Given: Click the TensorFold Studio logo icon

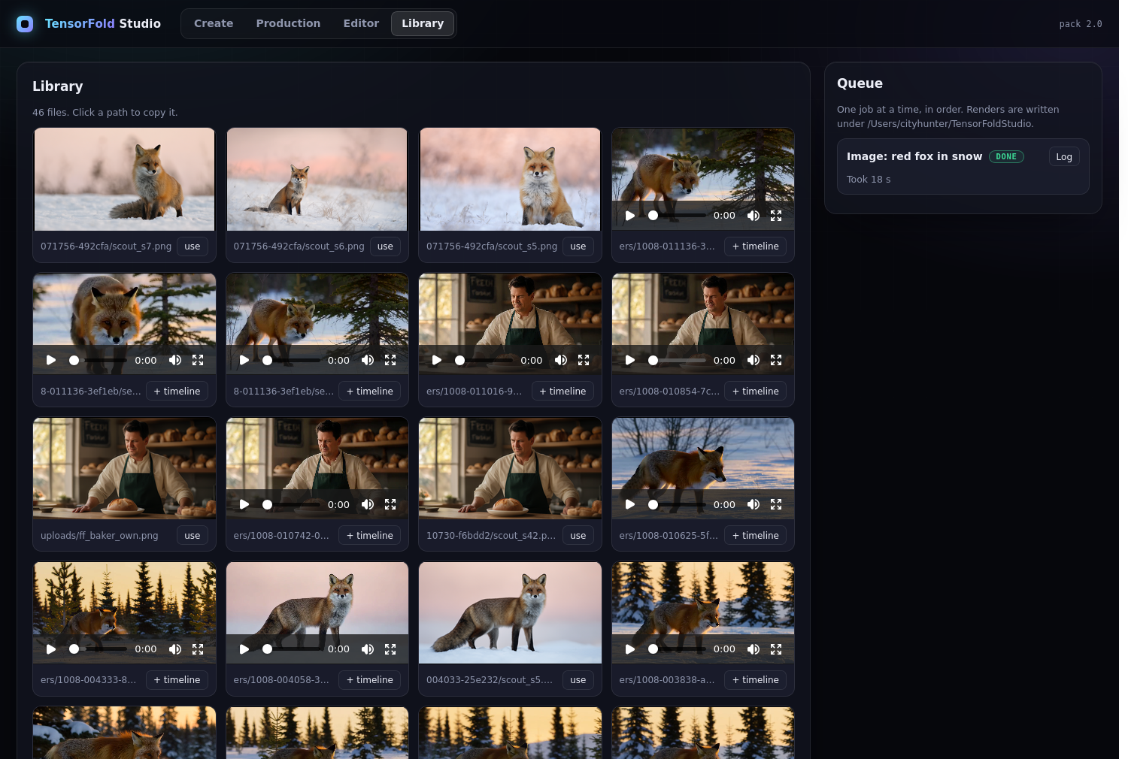Looking at the screenshot, I should coord(25,24).
